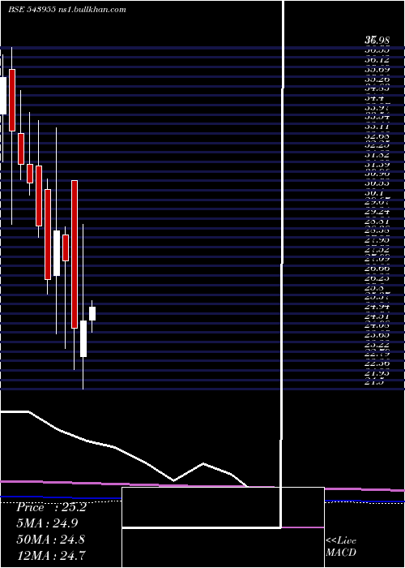The height and width of the screenshot is (568, 405).
Task: Click the last white candlestick on chart
Action: pos(92,314)
